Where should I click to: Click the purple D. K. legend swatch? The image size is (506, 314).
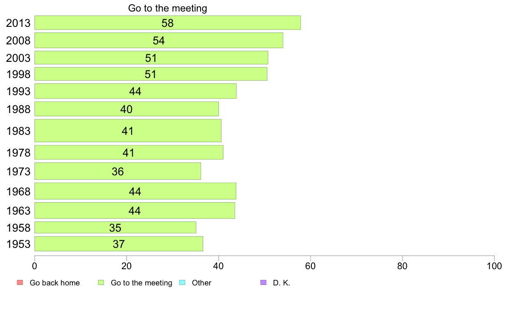tap(263, 282)
